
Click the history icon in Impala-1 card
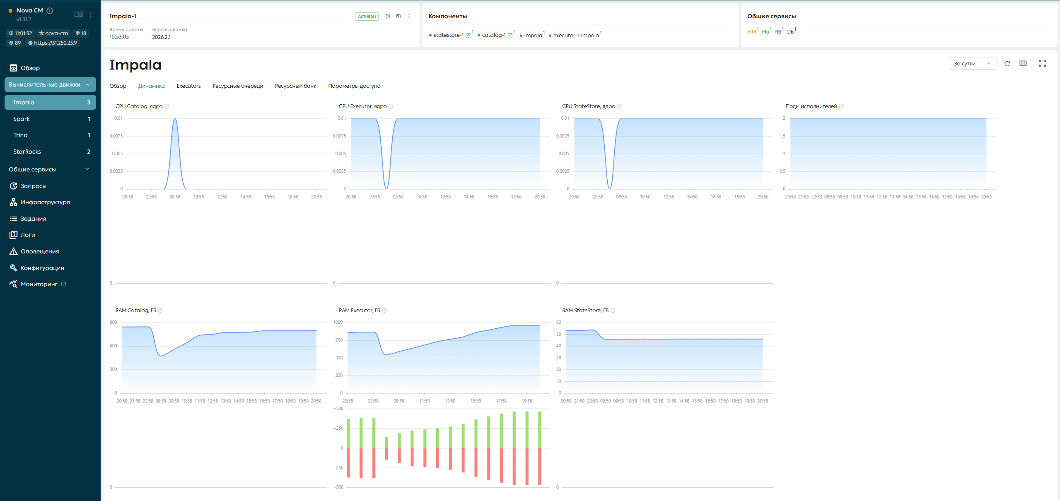click(x=388, y=16)
